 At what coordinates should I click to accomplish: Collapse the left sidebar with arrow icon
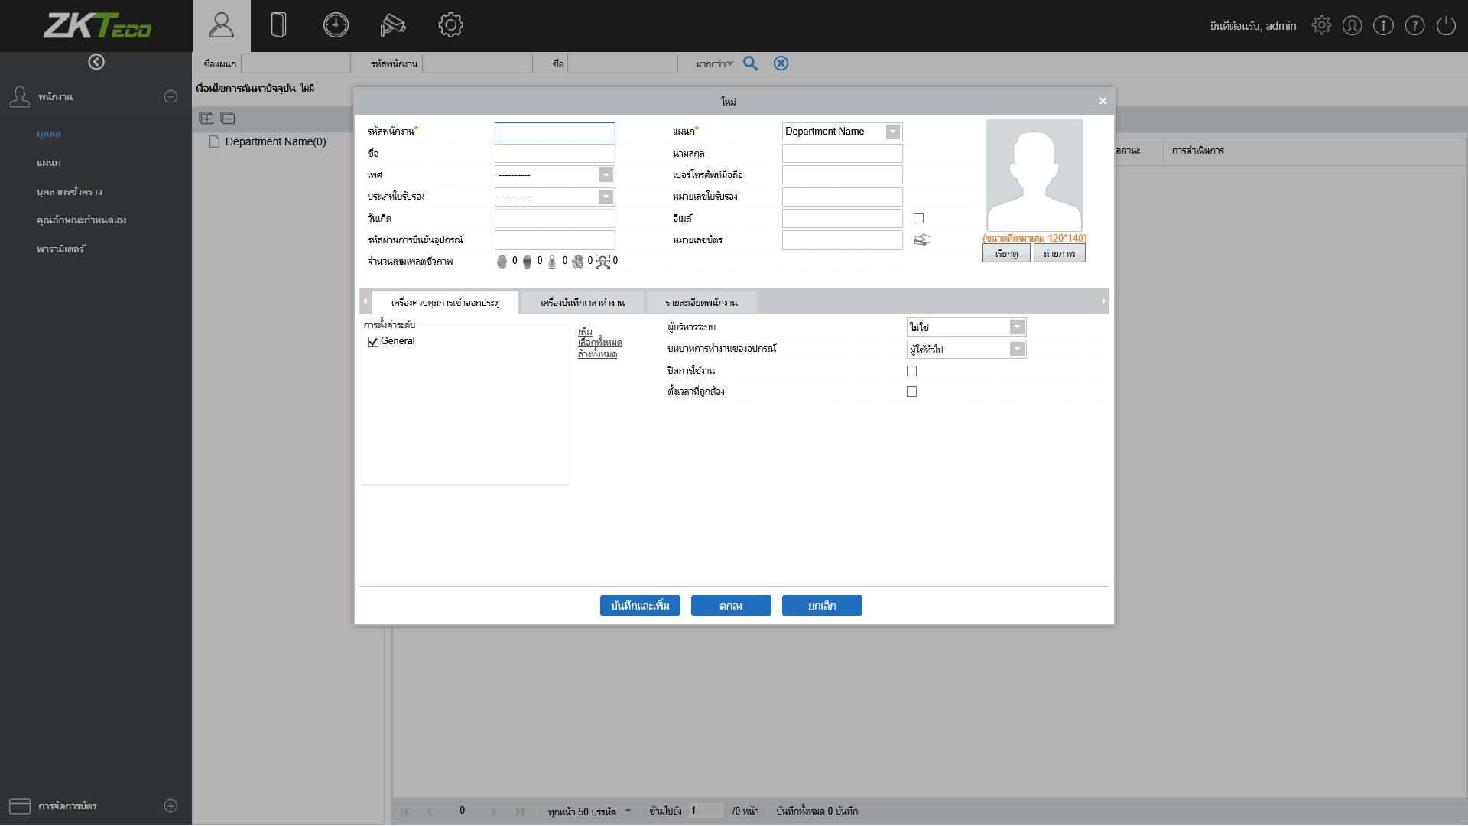point(96,62)
